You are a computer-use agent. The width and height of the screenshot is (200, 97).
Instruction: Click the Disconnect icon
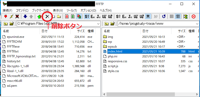point(17,16)
